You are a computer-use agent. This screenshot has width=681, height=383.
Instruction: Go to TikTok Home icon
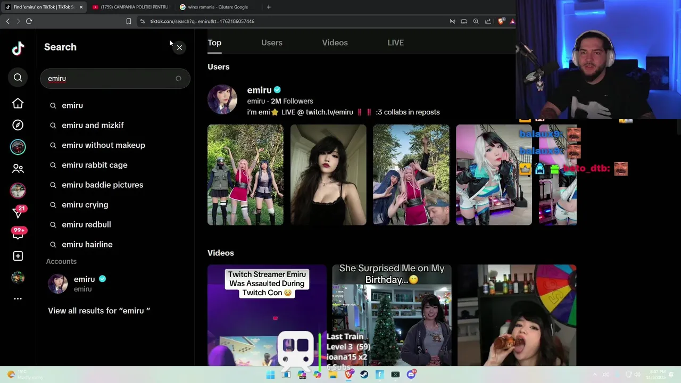[18, 103]
